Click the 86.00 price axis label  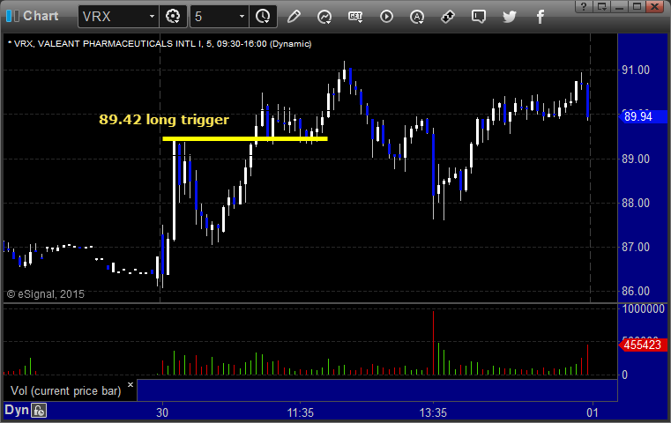pos(636,291)
